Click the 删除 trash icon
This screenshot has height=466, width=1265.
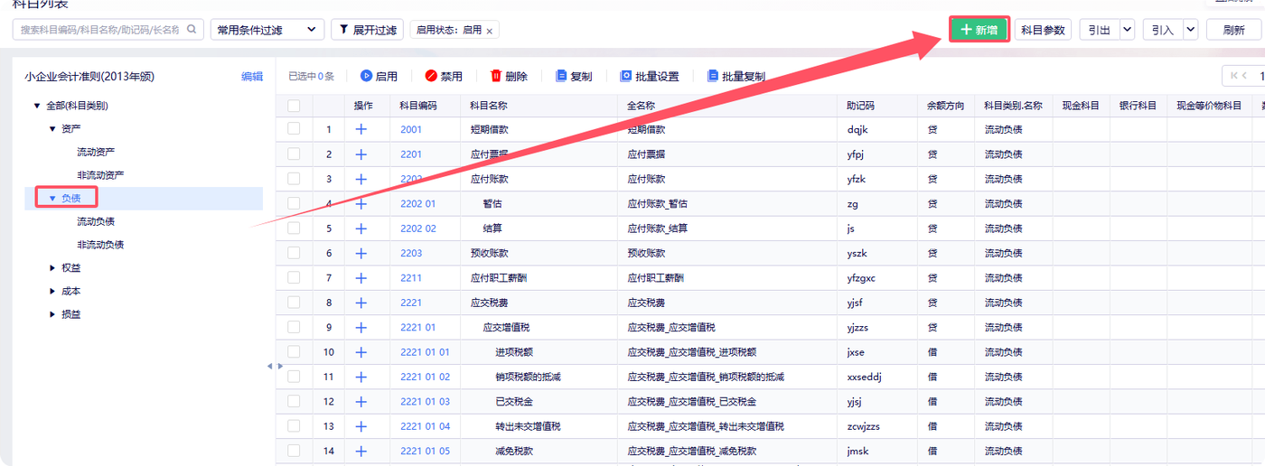(496, 77)
